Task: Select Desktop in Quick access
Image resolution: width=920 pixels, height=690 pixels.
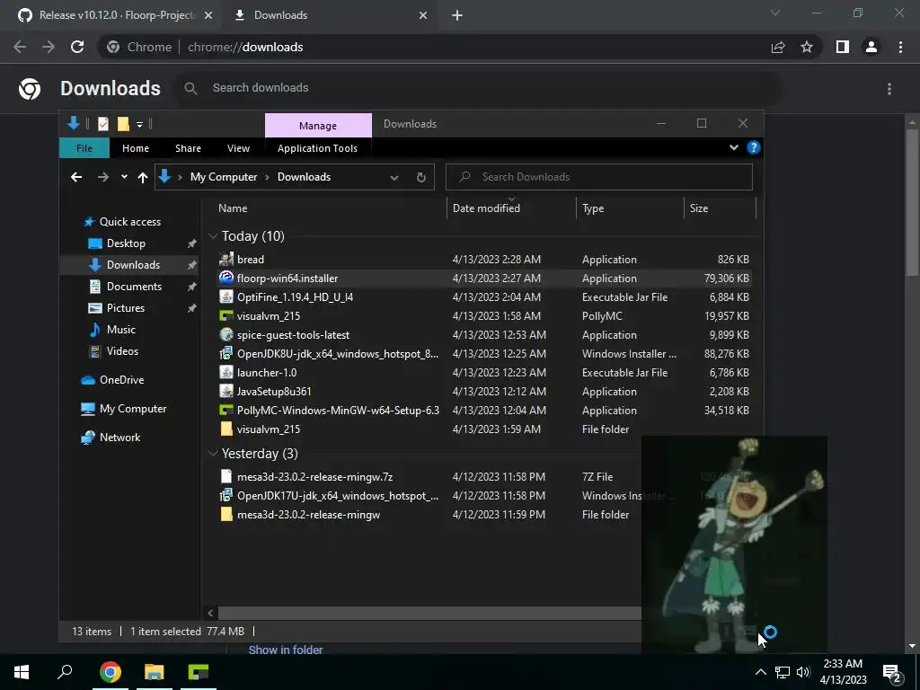Action: (x=126, y=243)
